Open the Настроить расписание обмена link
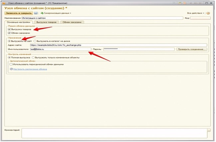 tap(30, 69)
